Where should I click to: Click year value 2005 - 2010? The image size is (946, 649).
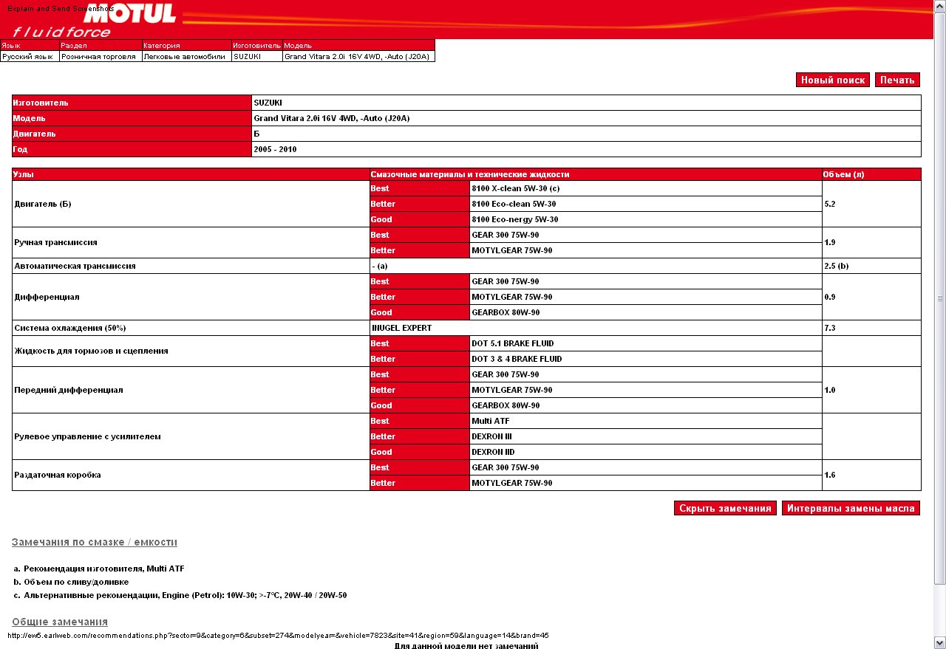(x=275, y=149)
